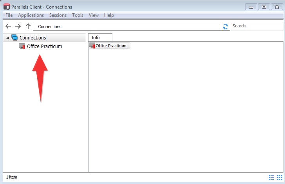285x184 pixels.
Task: Click the Parallels Client title bar logo
Action: click(7, 7)
